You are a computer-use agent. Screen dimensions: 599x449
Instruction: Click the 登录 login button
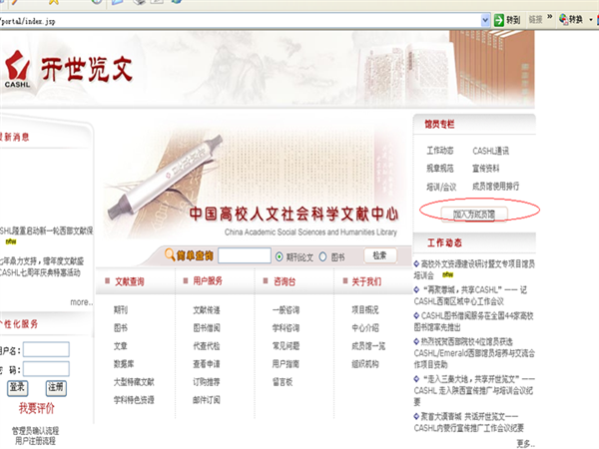[17, 388]
